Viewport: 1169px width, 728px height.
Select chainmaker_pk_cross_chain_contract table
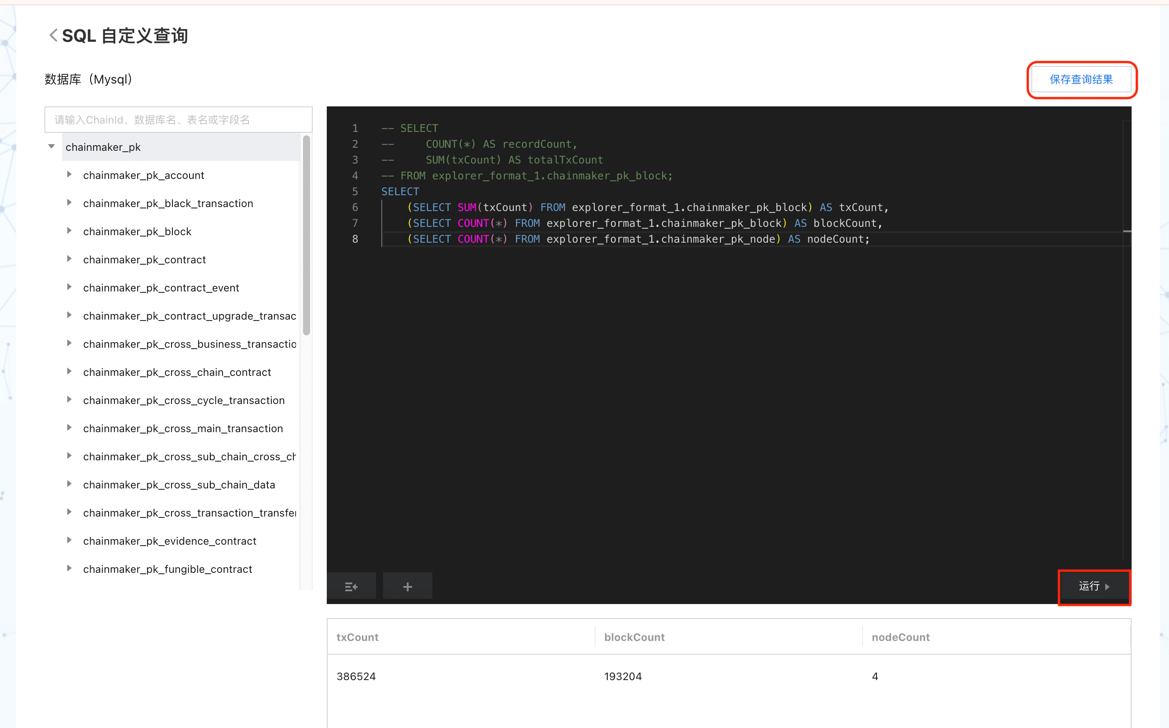177,372
